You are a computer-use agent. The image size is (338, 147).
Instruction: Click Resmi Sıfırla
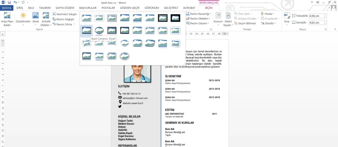[62, 24]
